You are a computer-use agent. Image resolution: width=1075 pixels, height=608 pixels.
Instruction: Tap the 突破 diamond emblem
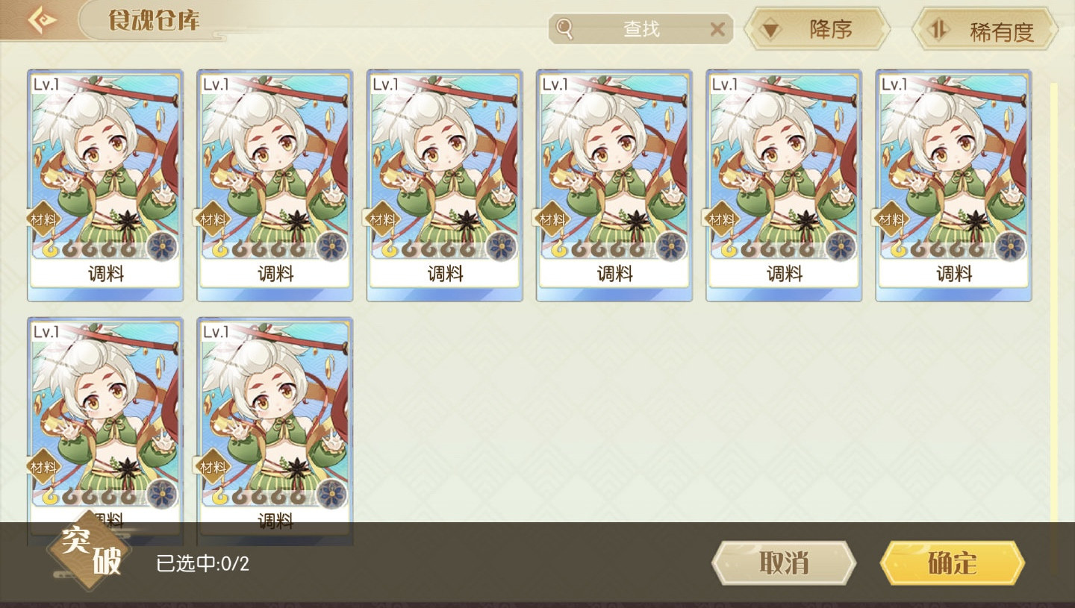tap(90, 552)
